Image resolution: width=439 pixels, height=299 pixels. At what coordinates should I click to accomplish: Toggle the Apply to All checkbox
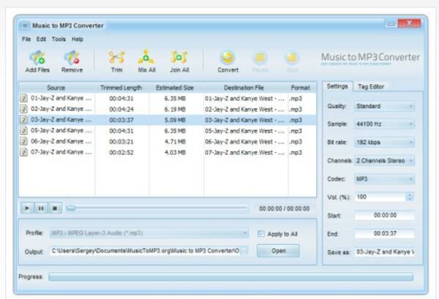pyautogui.click(x=261, y=234)
